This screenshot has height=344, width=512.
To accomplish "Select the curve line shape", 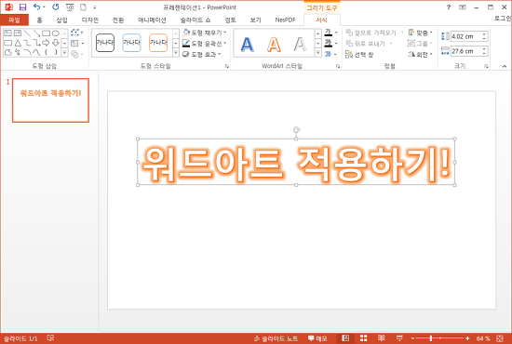I will [x=36, y=52].
